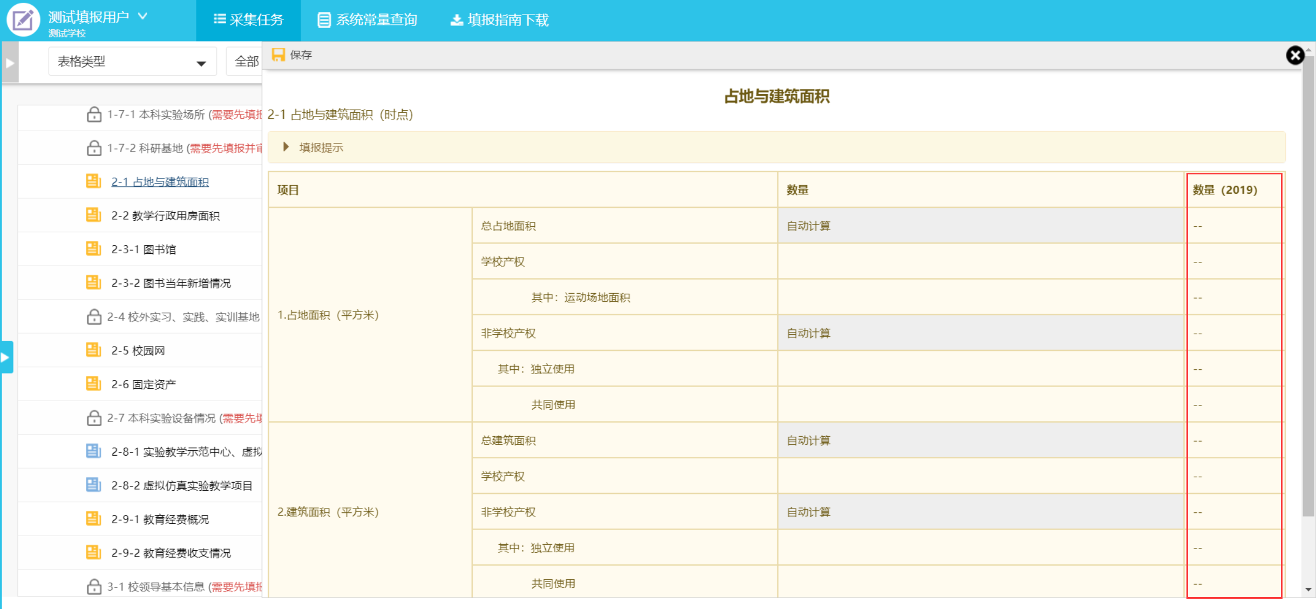Image resolution: width=1316 pixels, height=609 pixels.
Task: Click the download icon for 填报指南下载
Action: pos(457,20)
